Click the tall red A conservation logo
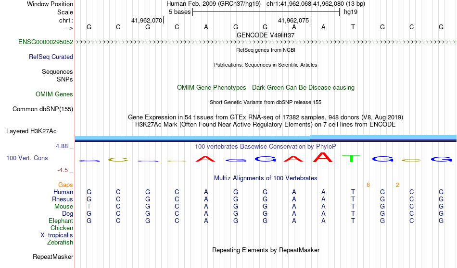This screenshot has height=268, width=457. coord(323,157)
